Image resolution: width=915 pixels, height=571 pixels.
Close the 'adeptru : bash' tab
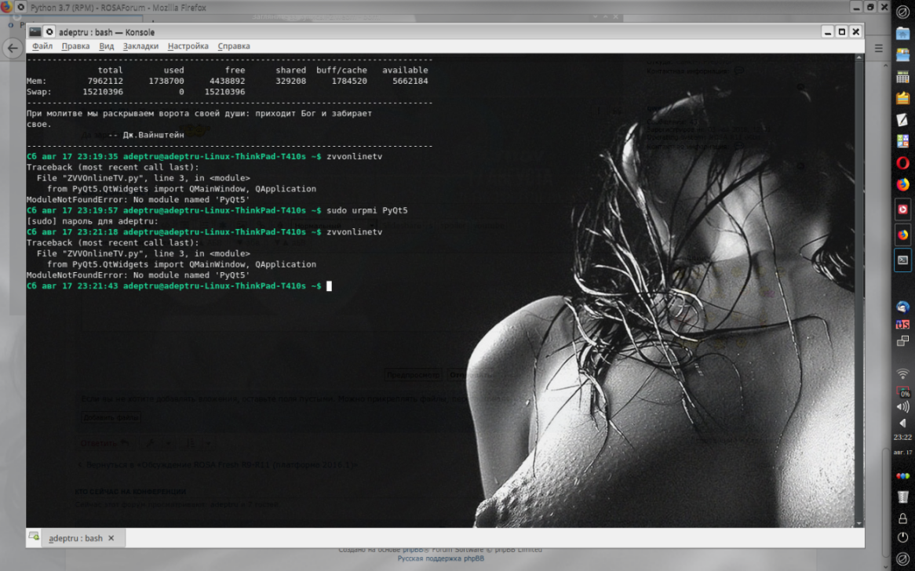[111, 538]
